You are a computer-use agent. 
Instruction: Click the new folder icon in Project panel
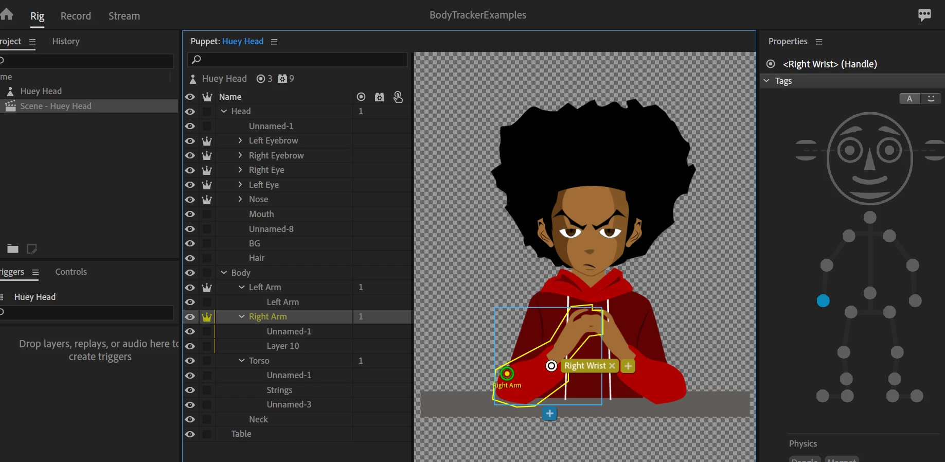tap(13, 249)
